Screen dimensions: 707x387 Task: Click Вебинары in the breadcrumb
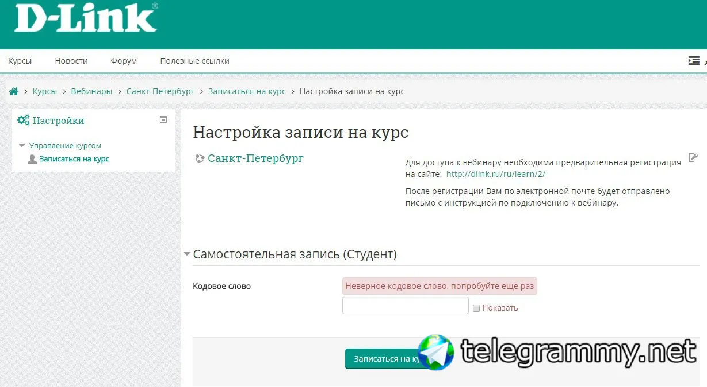tap(91, 91)
